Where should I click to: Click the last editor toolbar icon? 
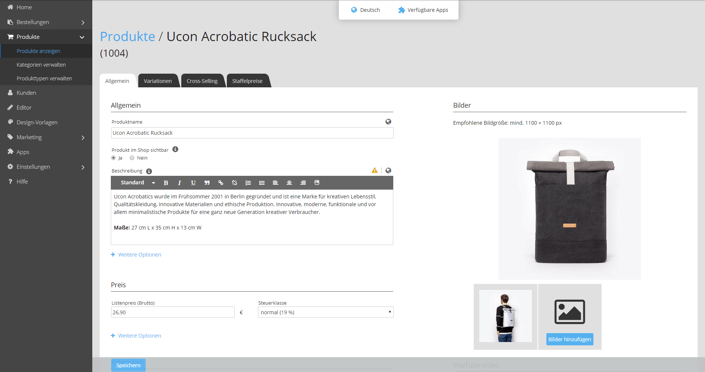pyautogui.click(x=317, y=183)
